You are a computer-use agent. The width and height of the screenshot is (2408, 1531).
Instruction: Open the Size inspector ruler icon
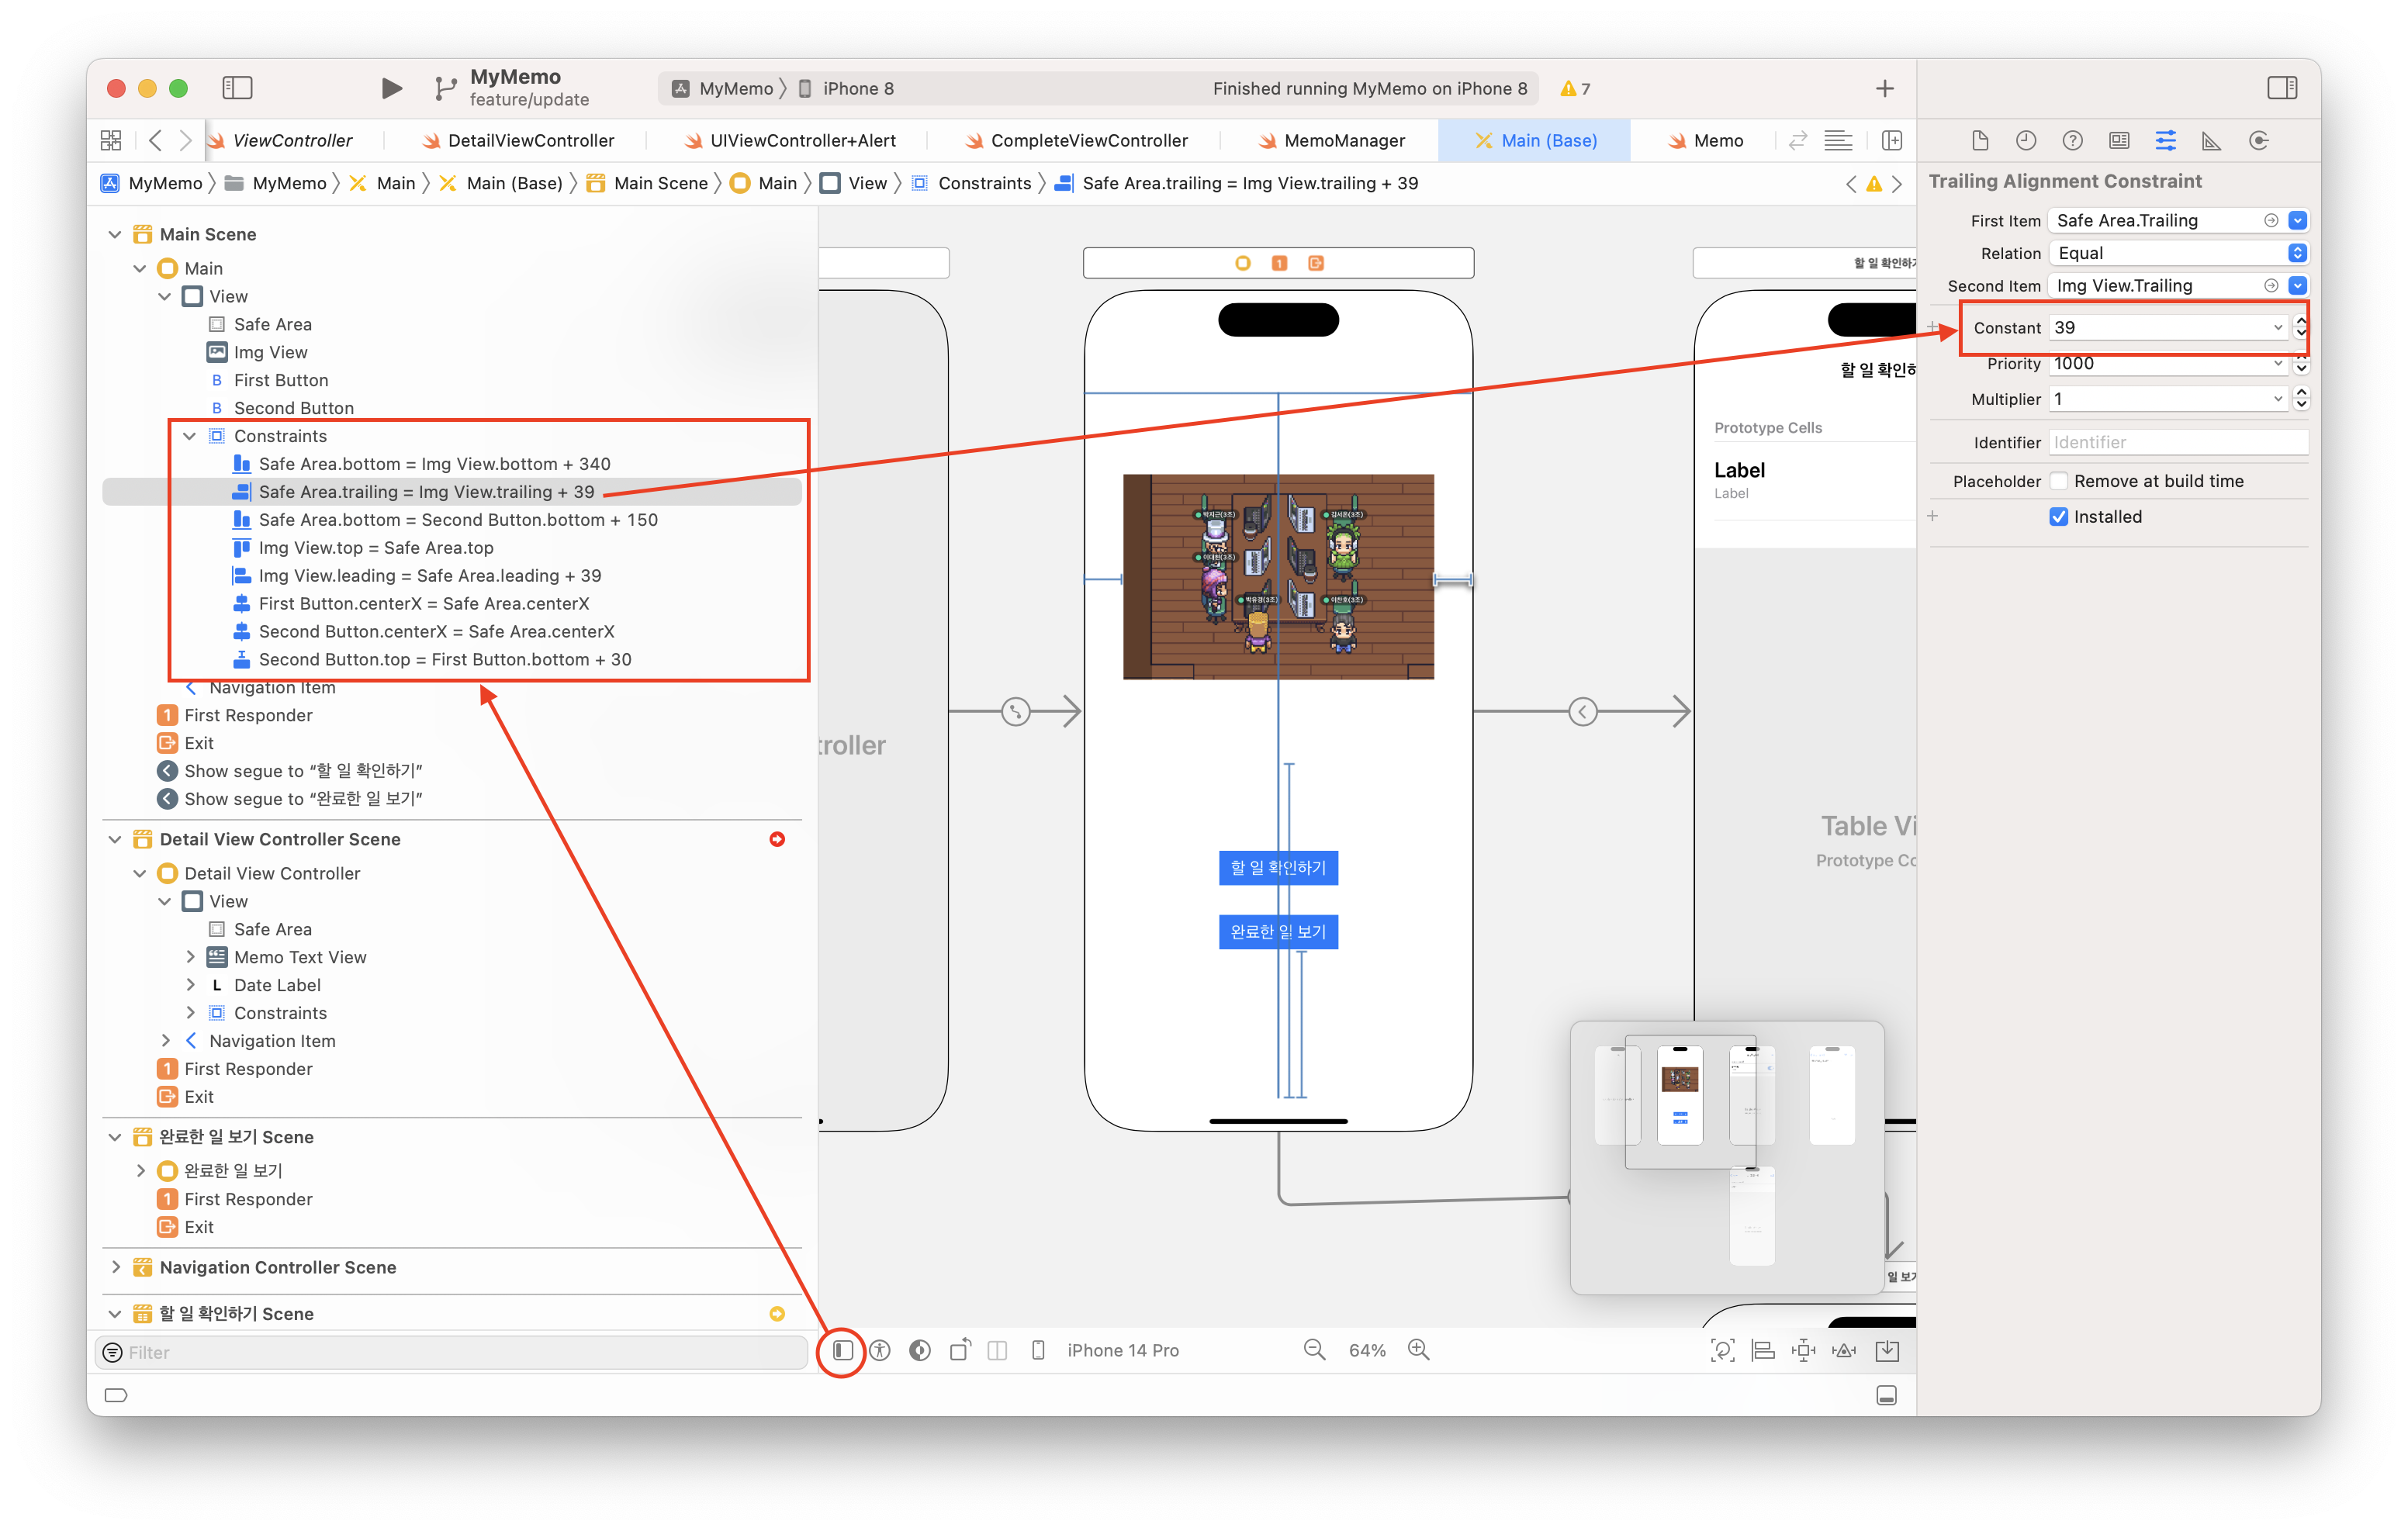[x=2211, y=141]
